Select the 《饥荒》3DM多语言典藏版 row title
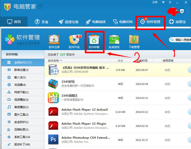The width and height of the screenshot is (191, 149). pyautogui.click(x=85, y=68)
